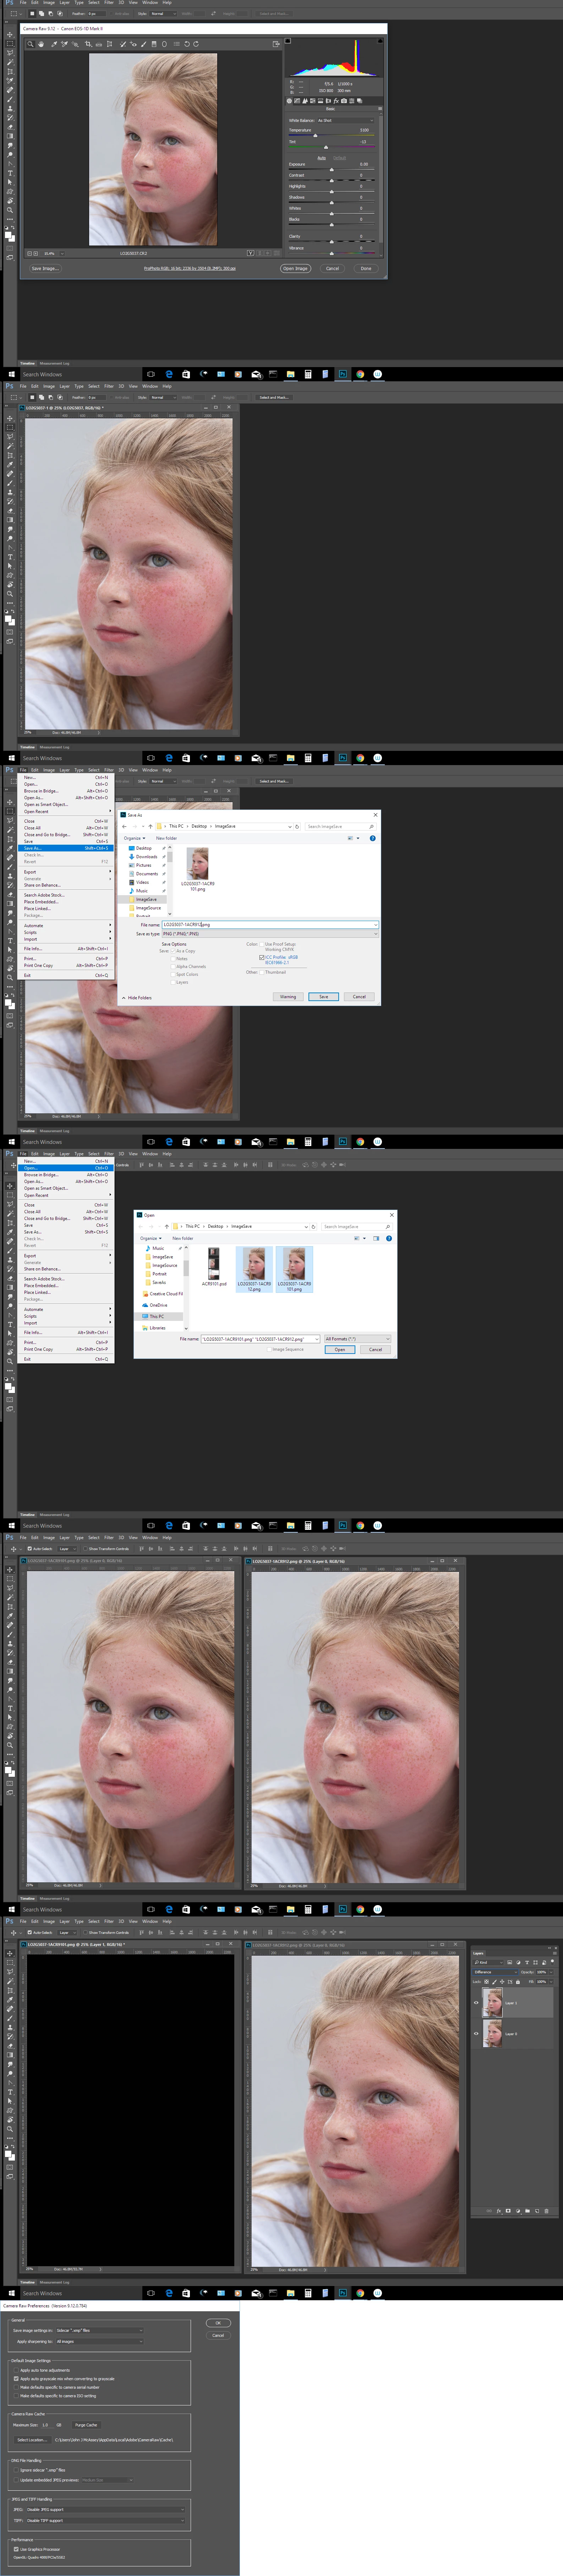Adjust the Exposure slider in Camera Raw
563x2576 pixels.
click(x=332, y=170)
